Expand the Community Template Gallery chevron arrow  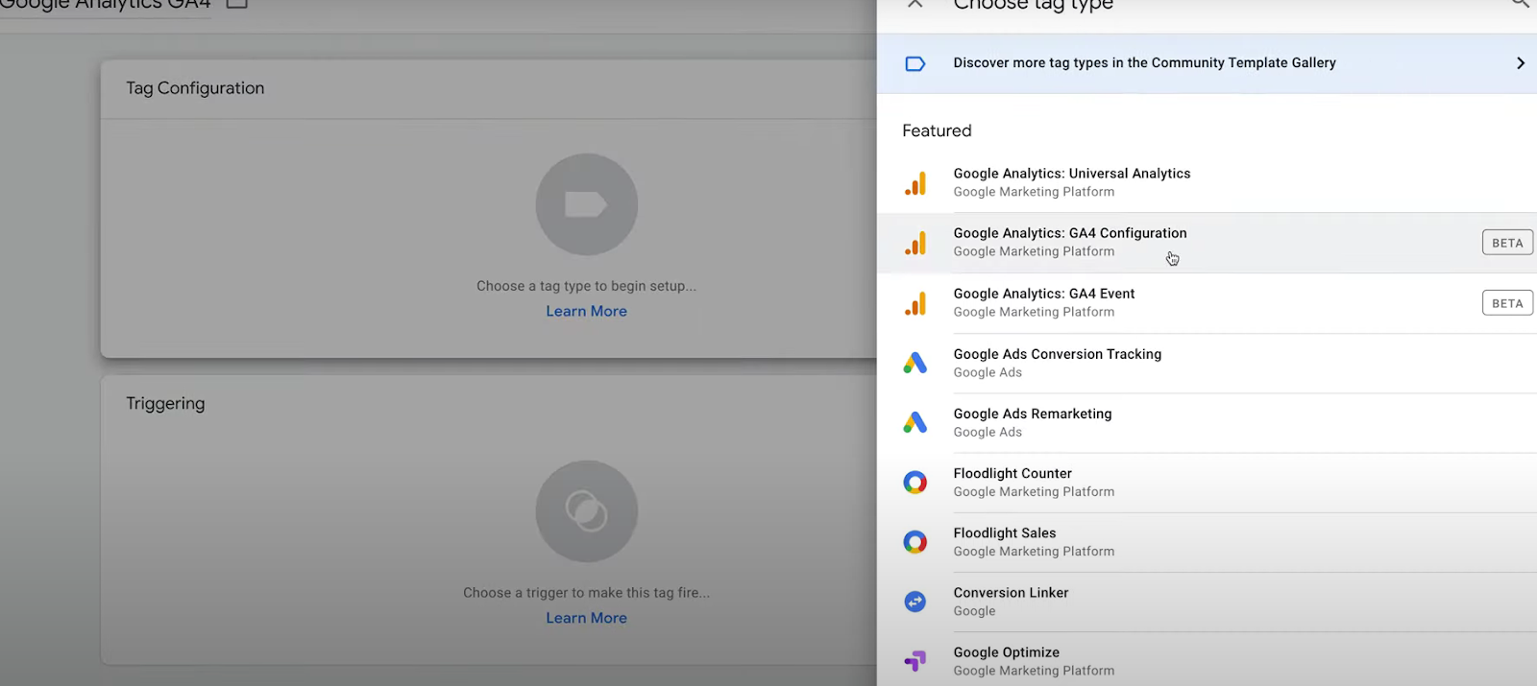[x=1520, y=63]
